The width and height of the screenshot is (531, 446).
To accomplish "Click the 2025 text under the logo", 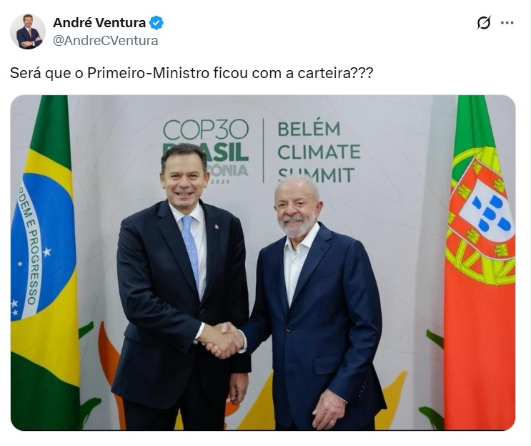I will pos(220,181).
